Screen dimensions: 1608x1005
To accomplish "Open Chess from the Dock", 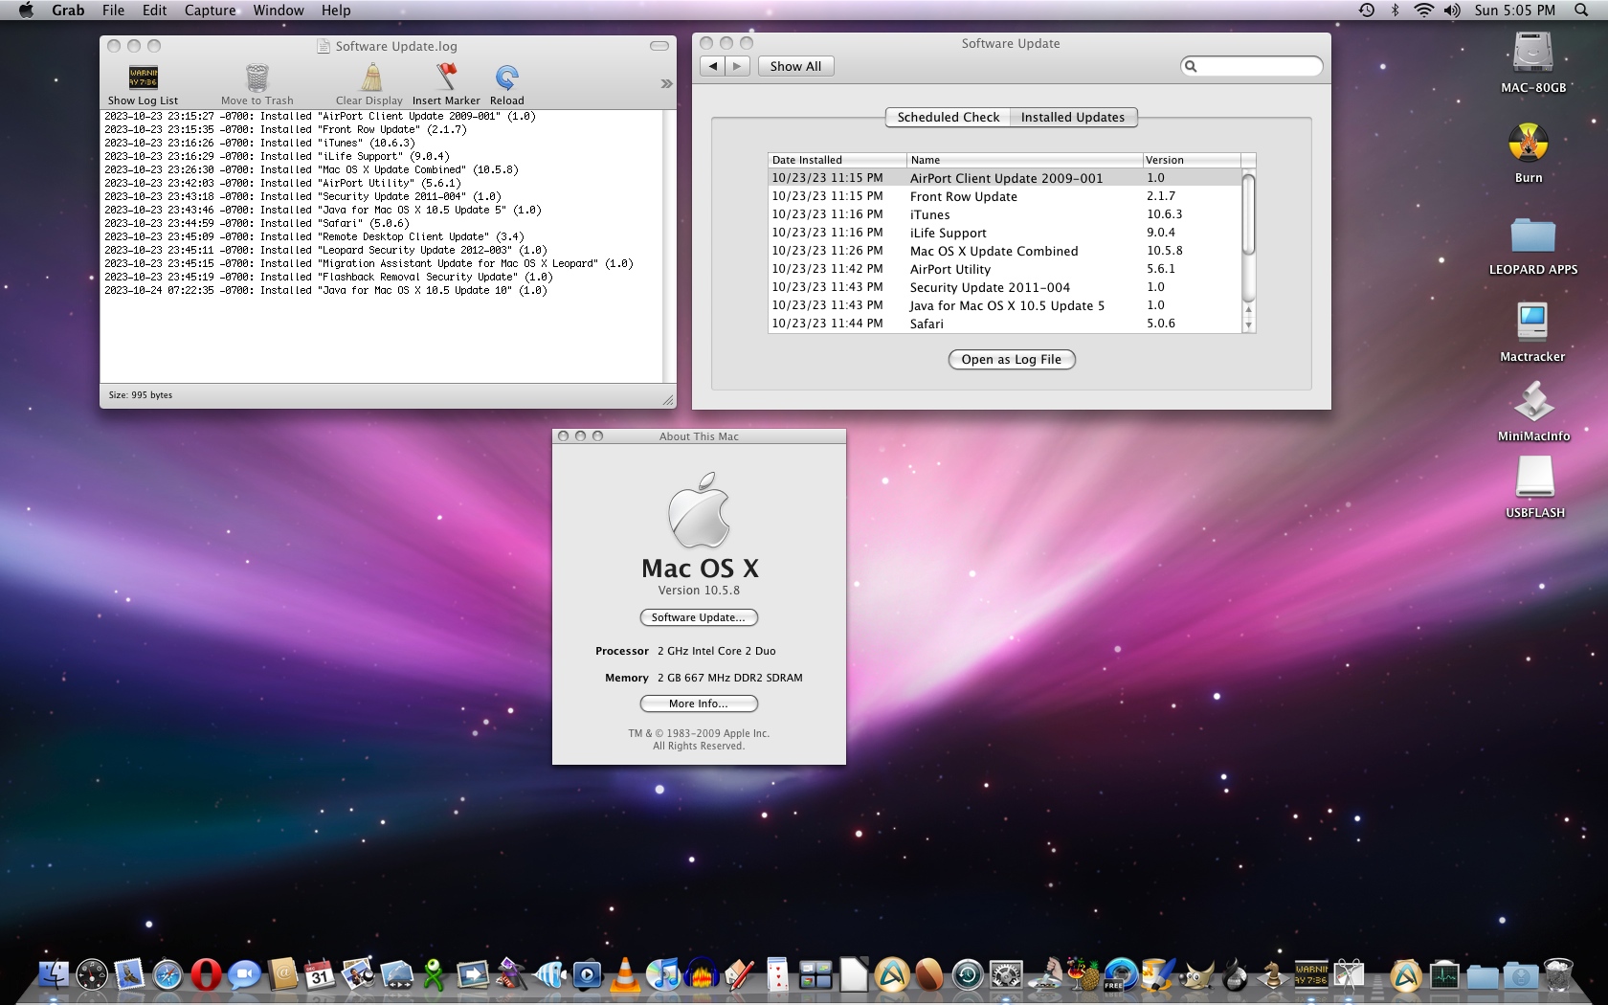I will coord(1273,974).
